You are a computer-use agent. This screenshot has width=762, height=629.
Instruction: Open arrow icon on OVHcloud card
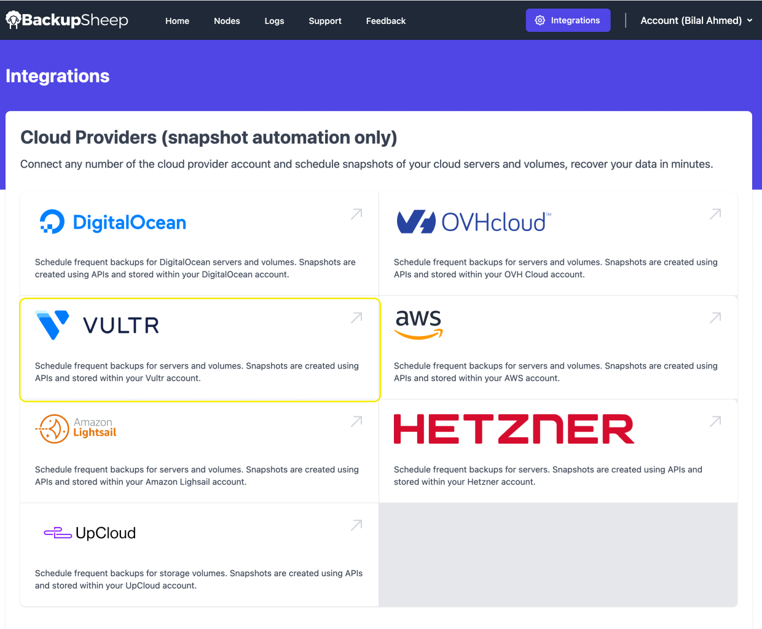[715, 214]
